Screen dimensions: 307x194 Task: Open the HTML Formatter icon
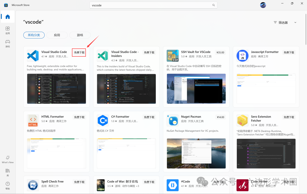33,120
